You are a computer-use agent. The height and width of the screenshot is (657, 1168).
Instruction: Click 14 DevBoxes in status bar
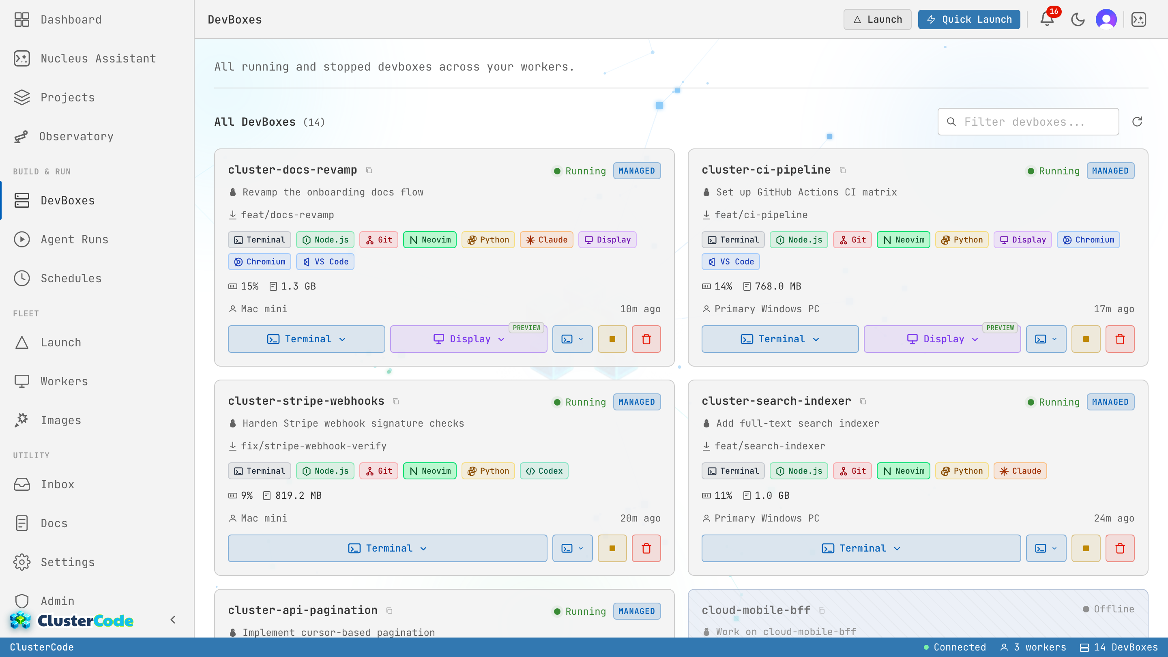1119,647
